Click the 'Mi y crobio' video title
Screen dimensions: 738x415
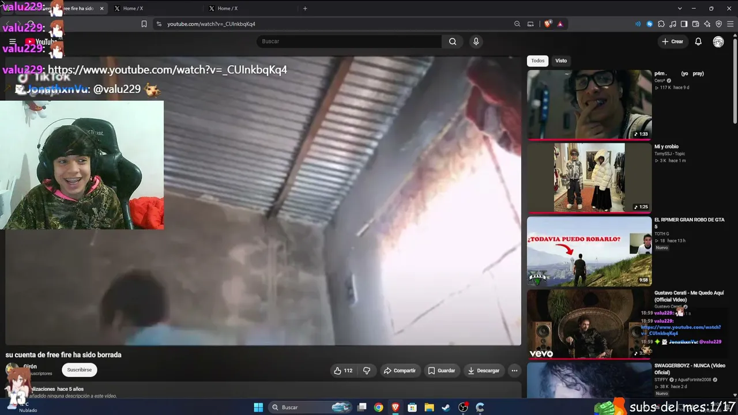(667, 147)
